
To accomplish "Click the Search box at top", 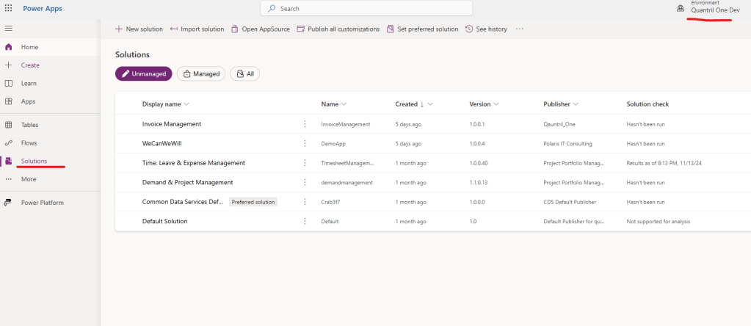I will click(366, 8).
